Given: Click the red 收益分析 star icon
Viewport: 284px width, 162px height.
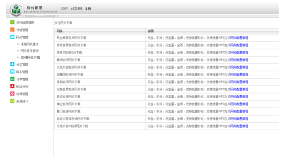Looking at the screenshot, I should [x=12, y=86].
